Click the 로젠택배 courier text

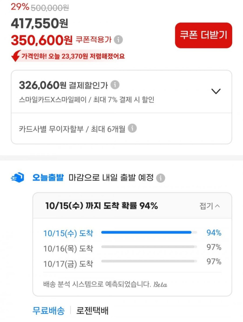coord(92,311)
